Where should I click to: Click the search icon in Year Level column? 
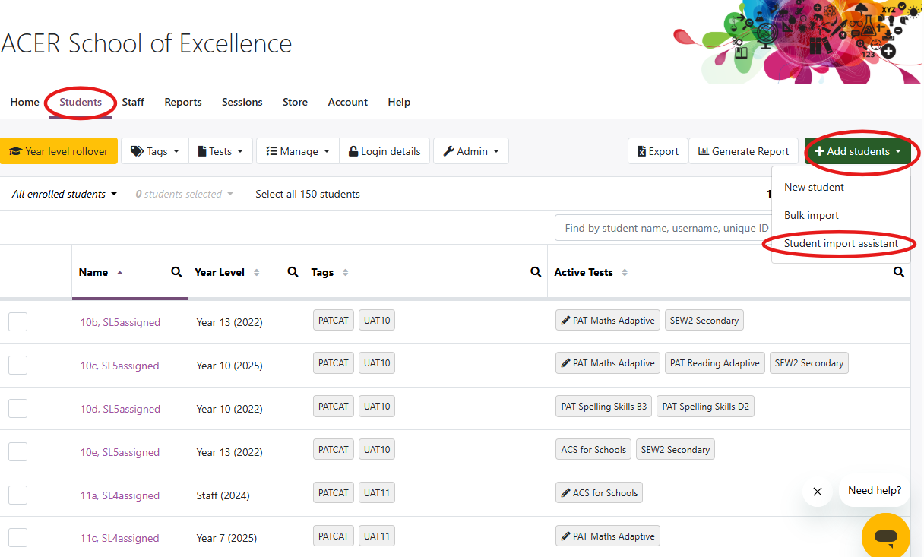pos(293,272)
